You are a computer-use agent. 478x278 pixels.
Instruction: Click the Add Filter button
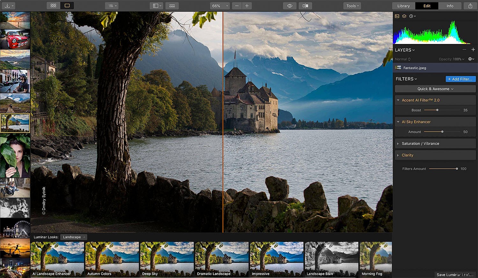tap(460, 79)
